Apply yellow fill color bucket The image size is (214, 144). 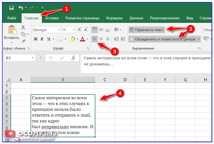click(x=73, y=39)
